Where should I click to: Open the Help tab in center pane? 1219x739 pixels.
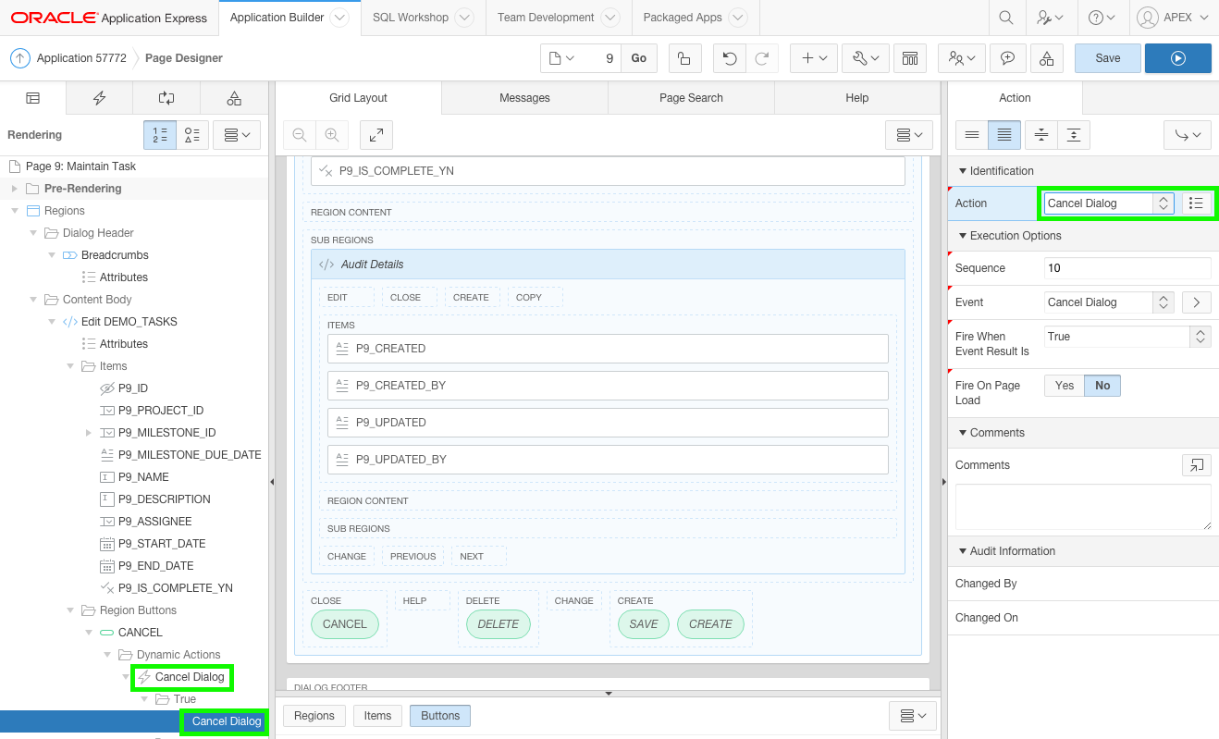click(x=857, y=98)
